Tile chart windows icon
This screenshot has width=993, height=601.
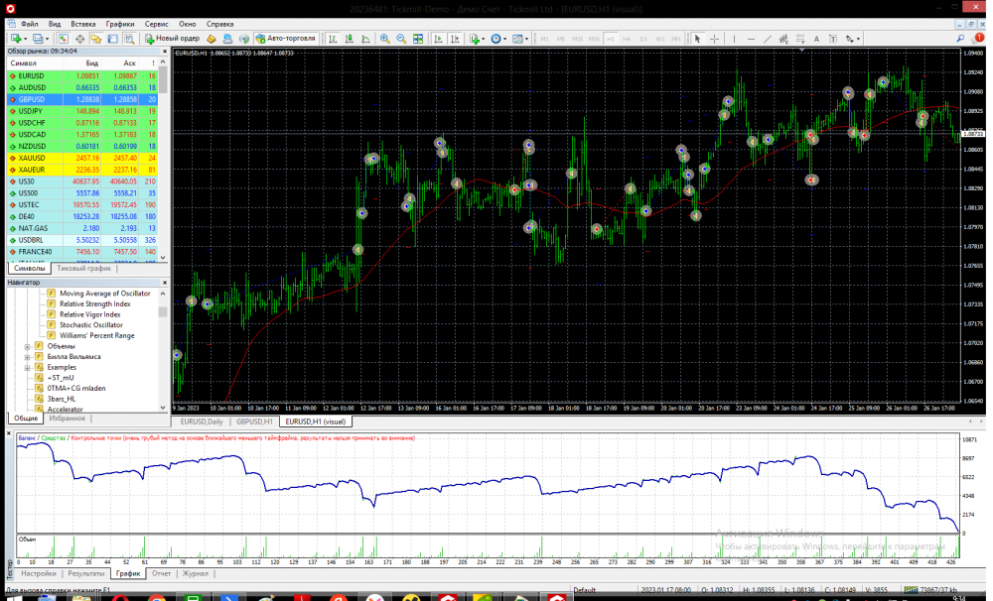coord(418,39)
